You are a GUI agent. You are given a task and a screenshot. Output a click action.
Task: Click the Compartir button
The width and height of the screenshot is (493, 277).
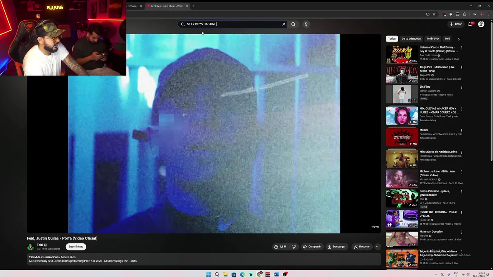(x=312, y=247)
